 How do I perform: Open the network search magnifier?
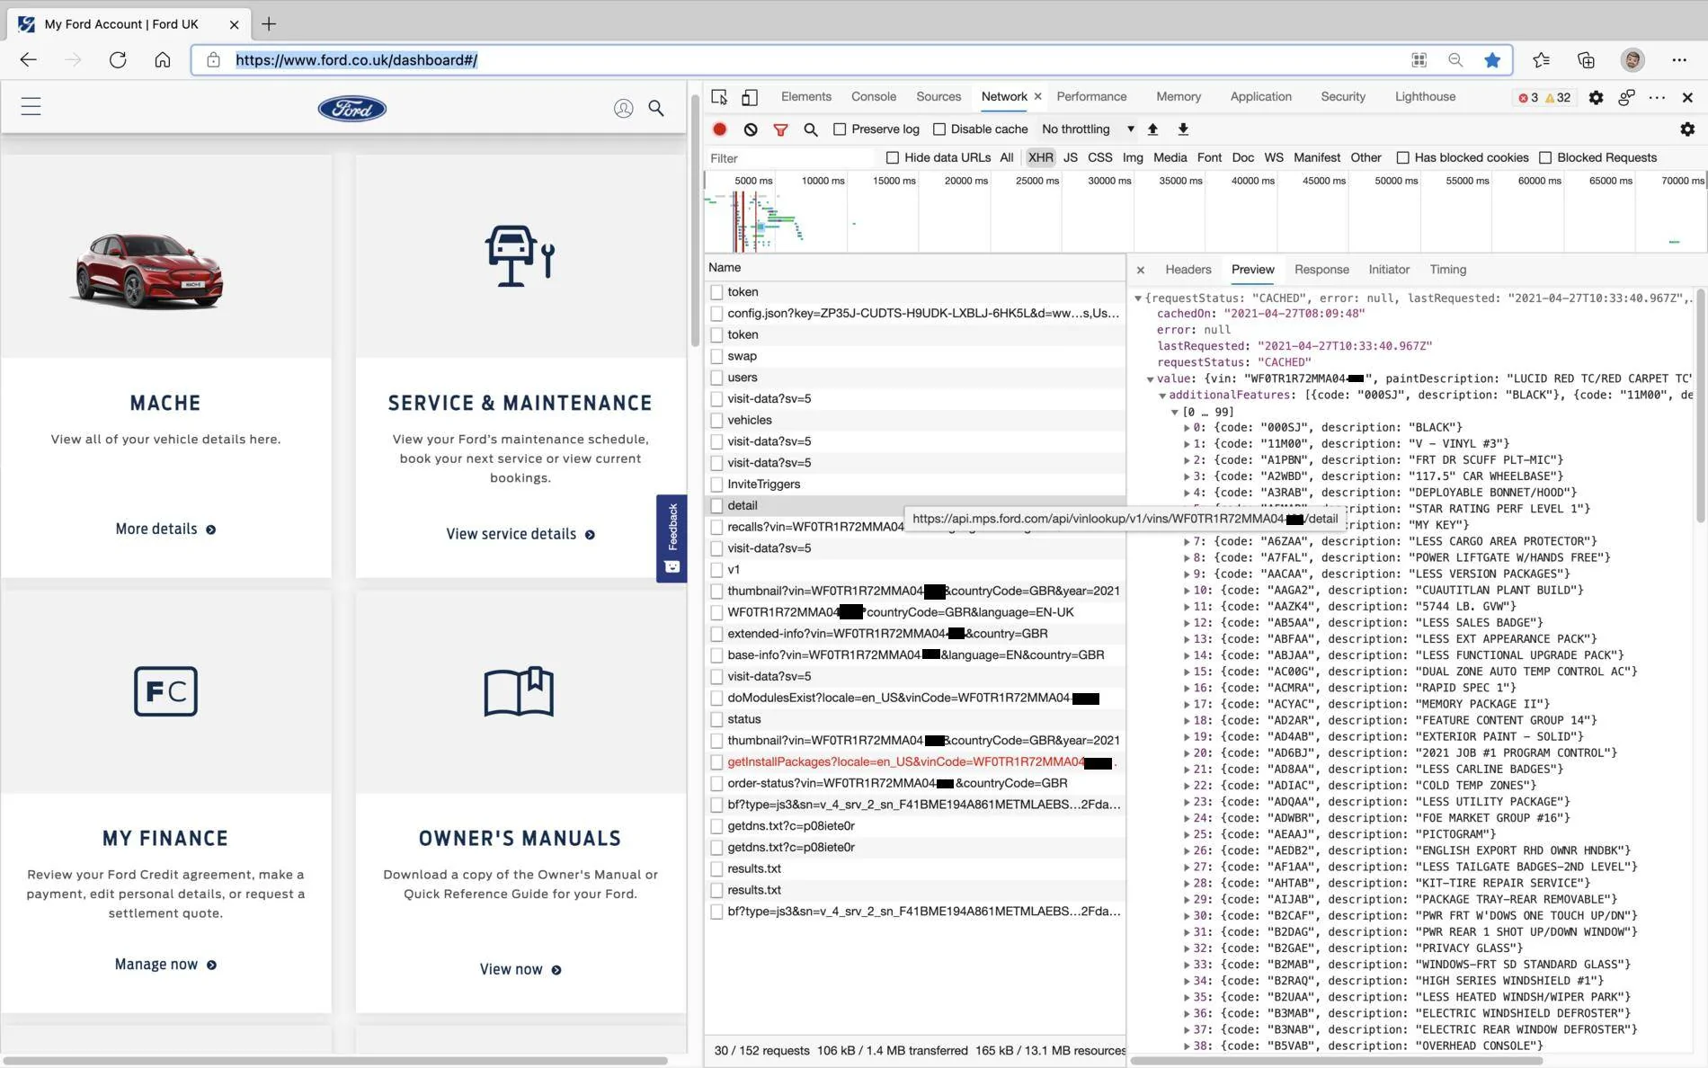click(x=811, y=129)
